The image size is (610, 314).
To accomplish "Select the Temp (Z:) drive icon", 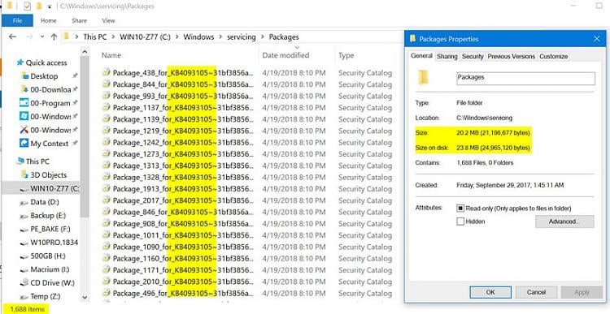I will tap(24, 296).
